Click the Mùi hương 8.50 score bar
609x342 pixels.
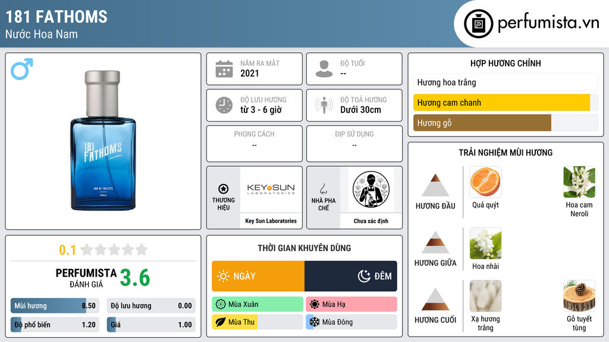pyautogui.click(x=55, y=306)
